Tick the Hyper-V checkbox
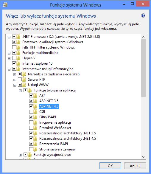151x174 pixels. (x=14, y=58)
